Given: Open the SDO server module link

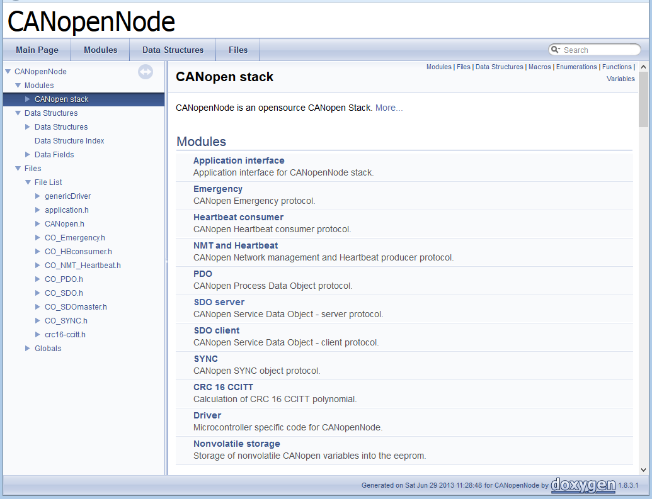Looking at the screenshot, I should [219, 302].
